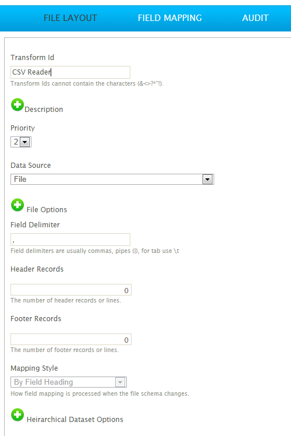
Task: Open the Data Source dropdown arrow
Action: 207,180
